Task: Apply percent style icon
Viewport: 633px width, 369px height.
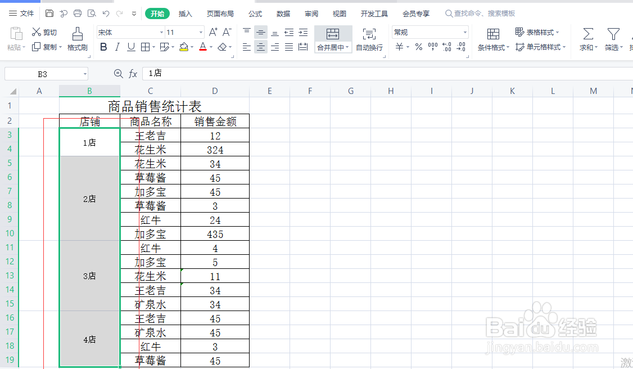Action: click(419, 47)
